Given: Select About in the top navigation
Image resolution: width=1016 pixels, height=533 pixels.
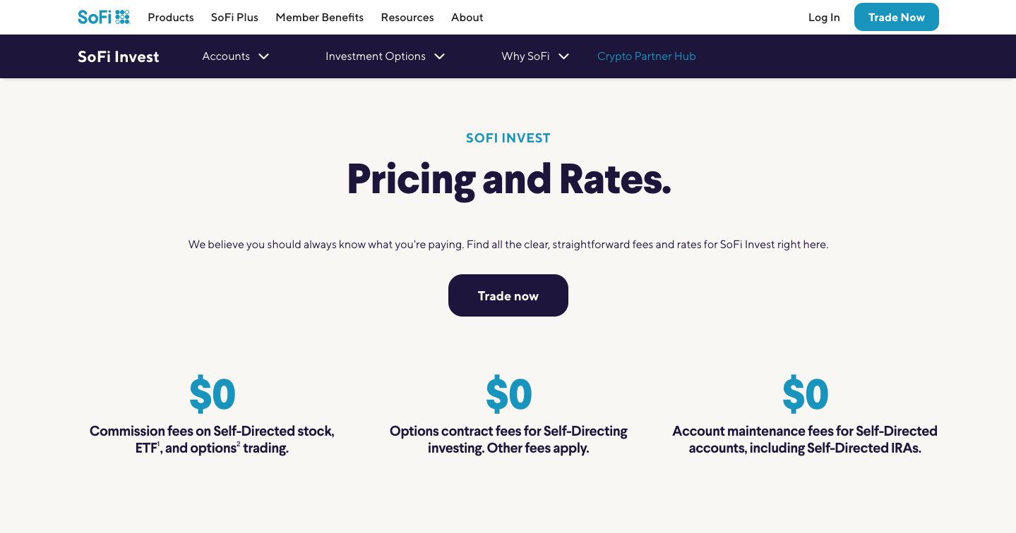Looking at the screenshot, I should tap(467, 18).
